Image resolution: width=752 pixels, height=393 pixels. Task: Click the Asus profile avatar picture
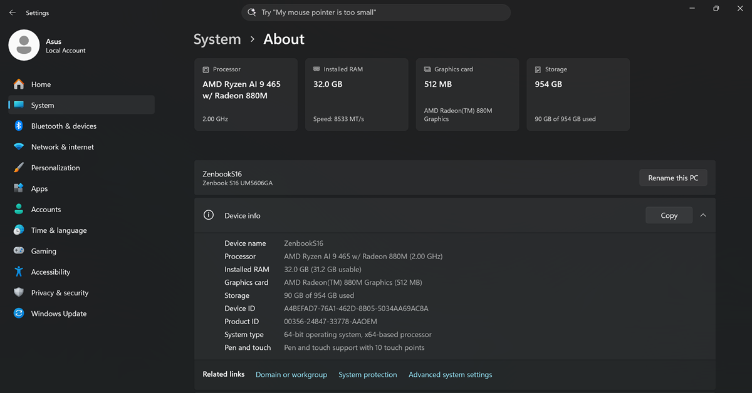pyautogui.click(x=24, y=45)
